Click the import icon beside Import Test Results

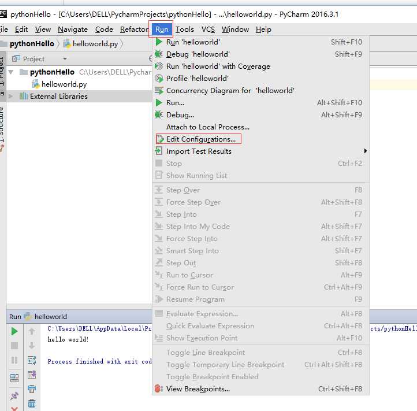(x=159, y=151)
